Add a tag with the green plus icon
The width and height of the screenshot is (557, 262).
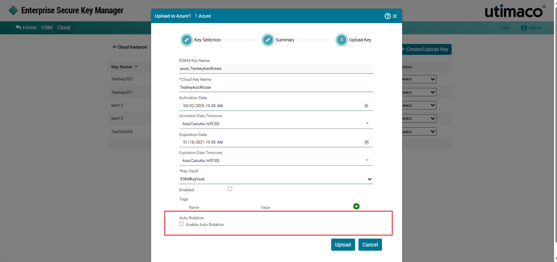(x=356, y=206)
